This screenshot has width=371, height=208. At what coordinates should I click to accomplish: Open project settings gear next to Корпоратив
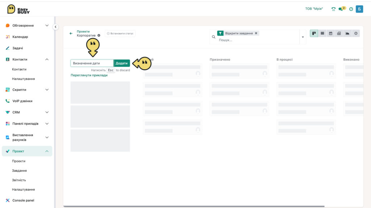tap(99, 35)
